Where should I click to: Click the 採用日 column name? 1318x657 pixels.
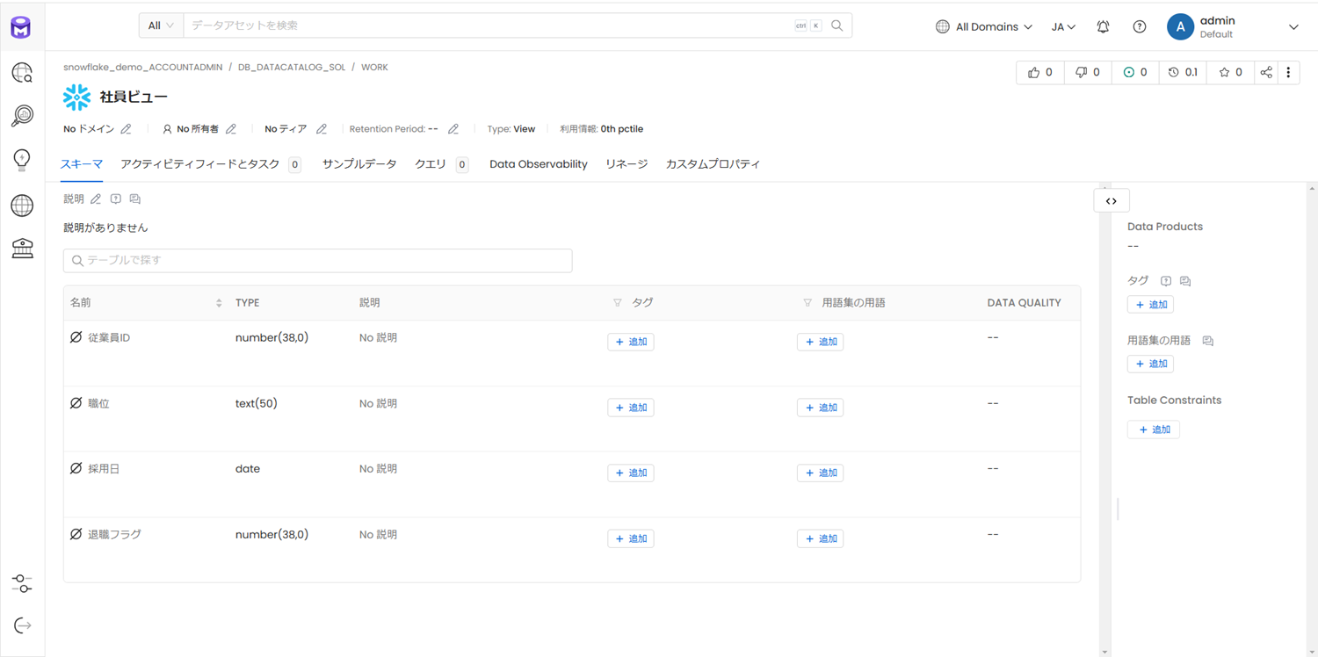coord(104,469)
